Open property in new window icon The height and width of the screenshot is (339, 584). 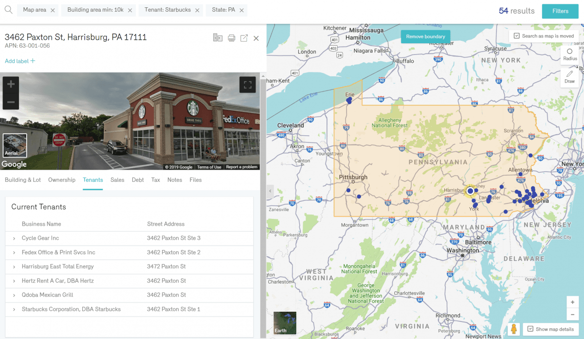pyautogui.click(x=244, y=38)
